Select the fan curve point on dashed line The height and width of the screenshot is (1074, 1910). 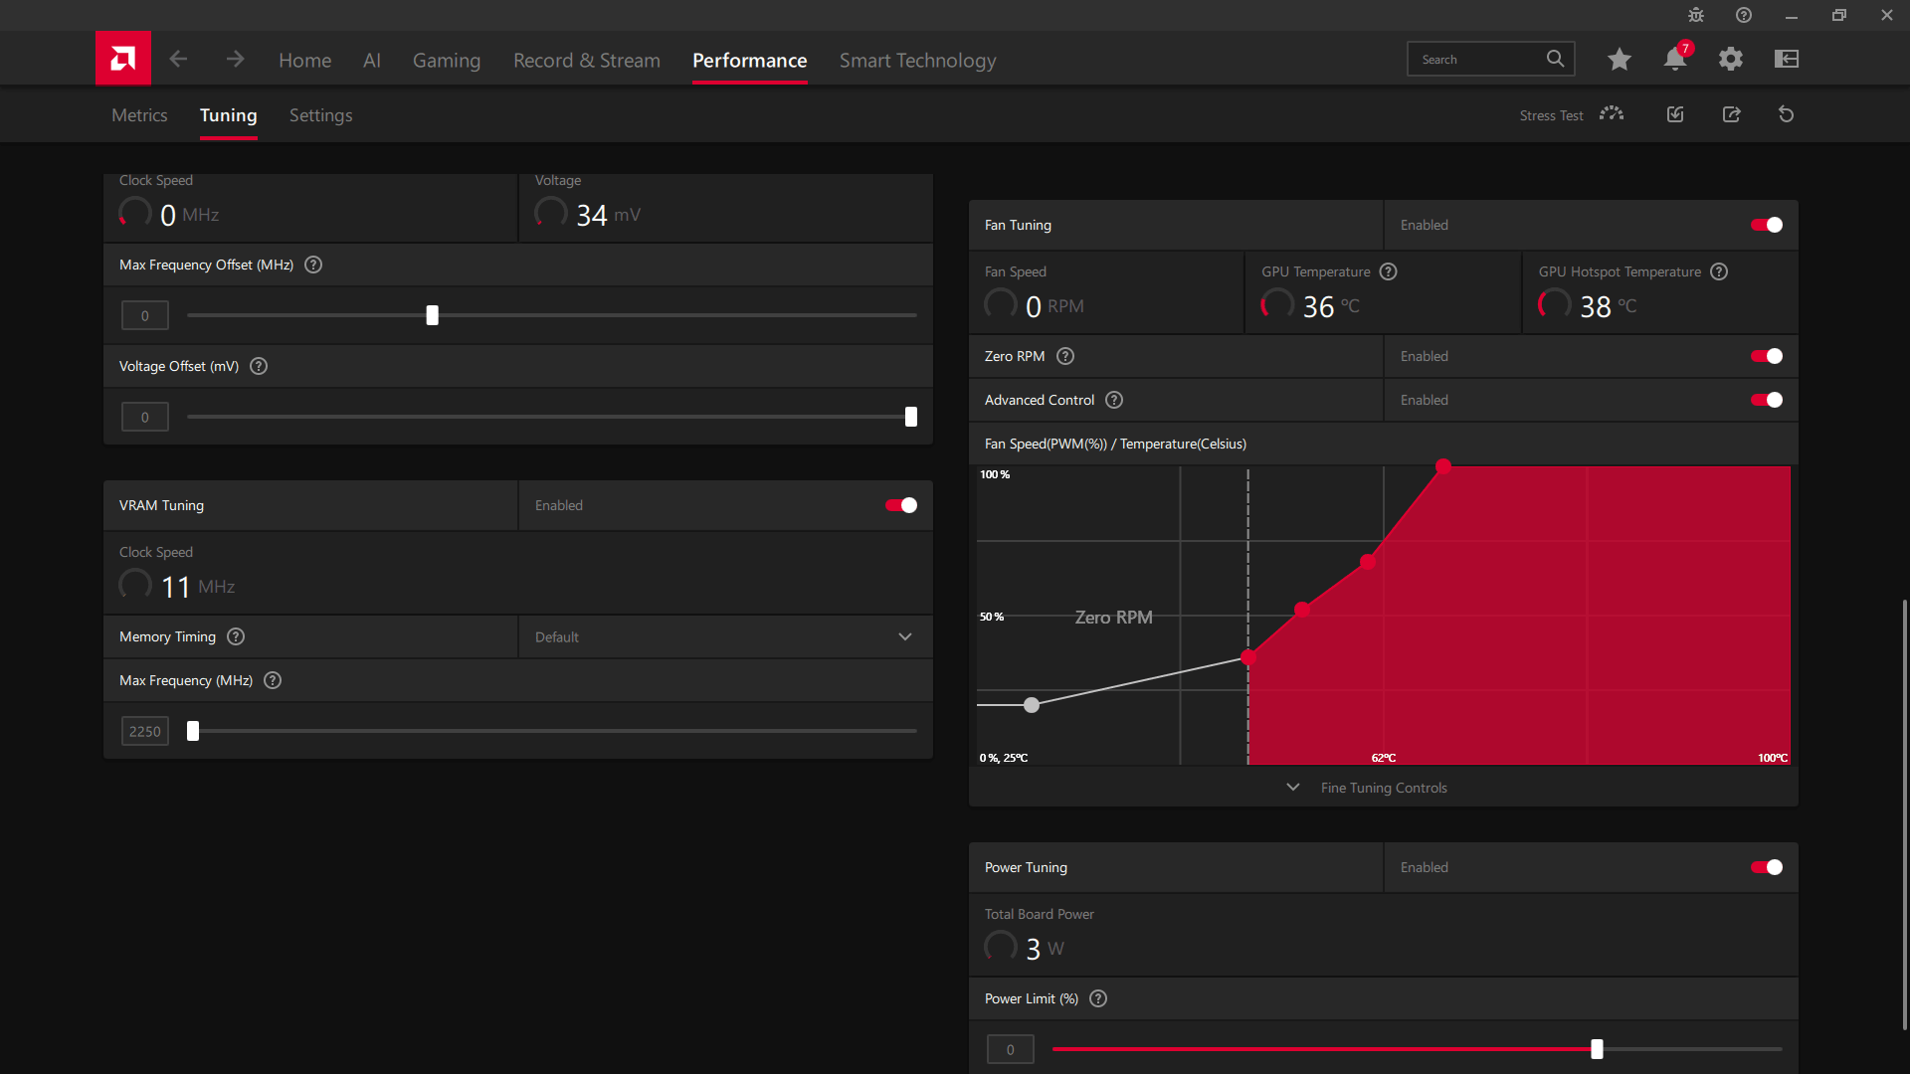click(1248, 657)
